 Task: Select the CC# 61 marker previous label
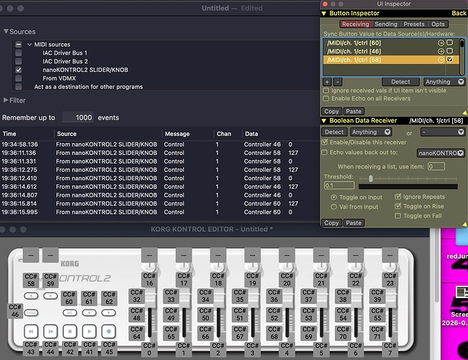89,298
